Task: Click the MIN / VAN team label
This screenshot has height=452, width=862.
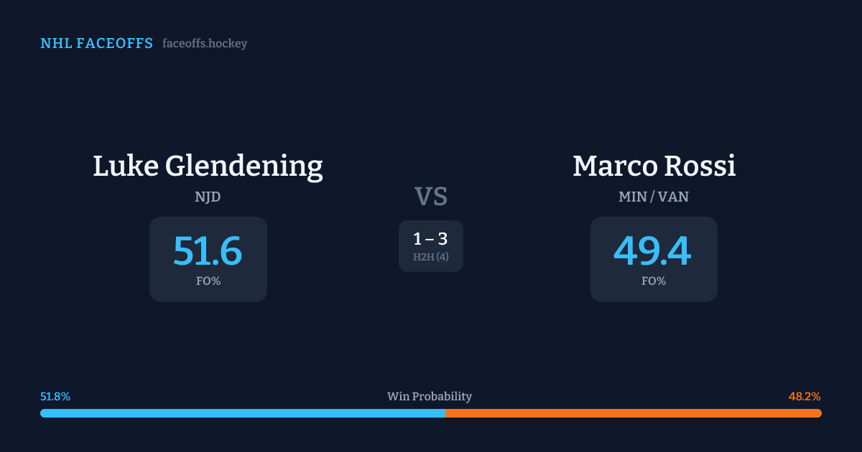Action: click(654, 197)
